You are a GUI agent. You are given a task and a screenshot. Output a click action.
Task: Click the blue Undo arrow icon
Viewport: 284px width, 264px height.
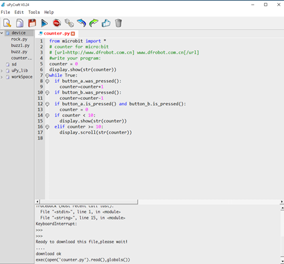tap(82, 23)
